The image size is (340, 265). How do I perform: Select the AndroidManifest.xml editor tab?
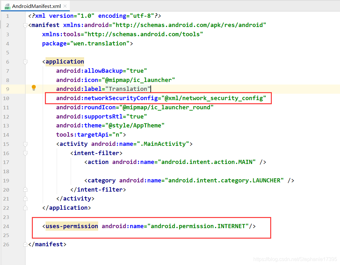[36, 6]
